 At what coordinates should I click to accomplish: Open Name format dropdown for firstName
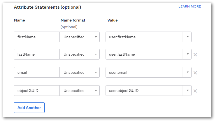(x=80, y=37)
